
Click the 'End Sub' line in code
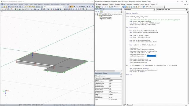[x=129, y=75]
